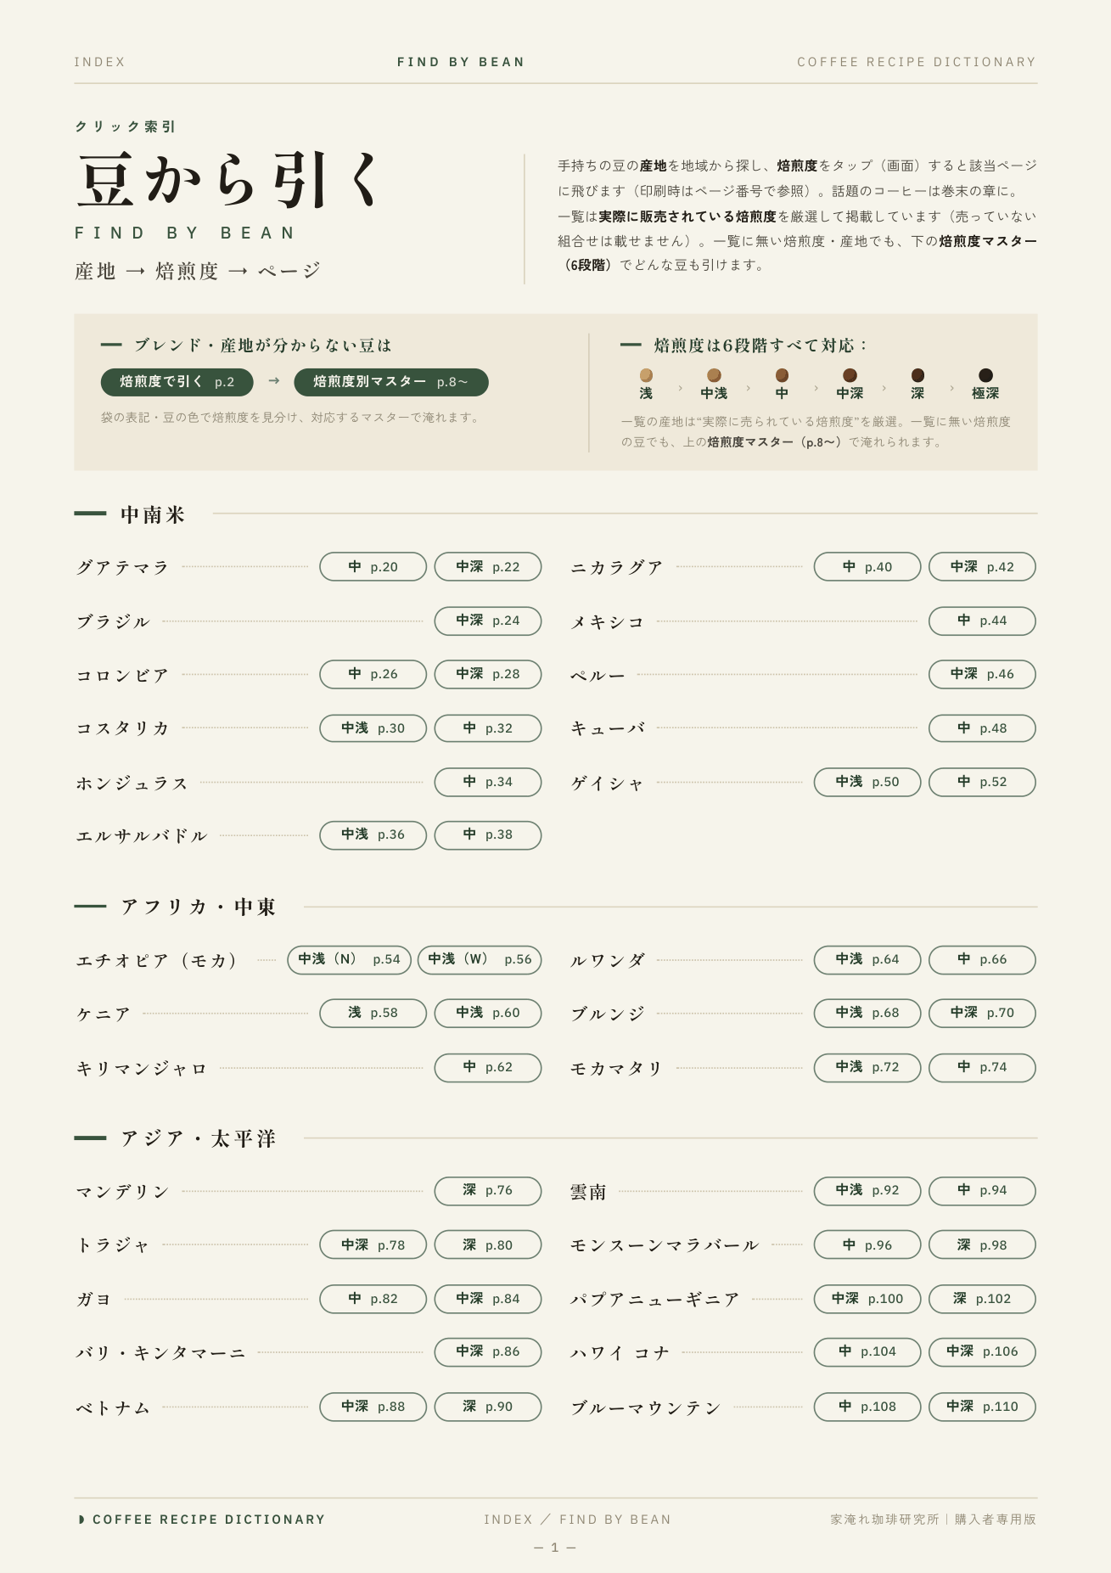Go to 雲南 中 p.94
The height and width of the screenshot is (1573, 1111).
[982, 1191]
